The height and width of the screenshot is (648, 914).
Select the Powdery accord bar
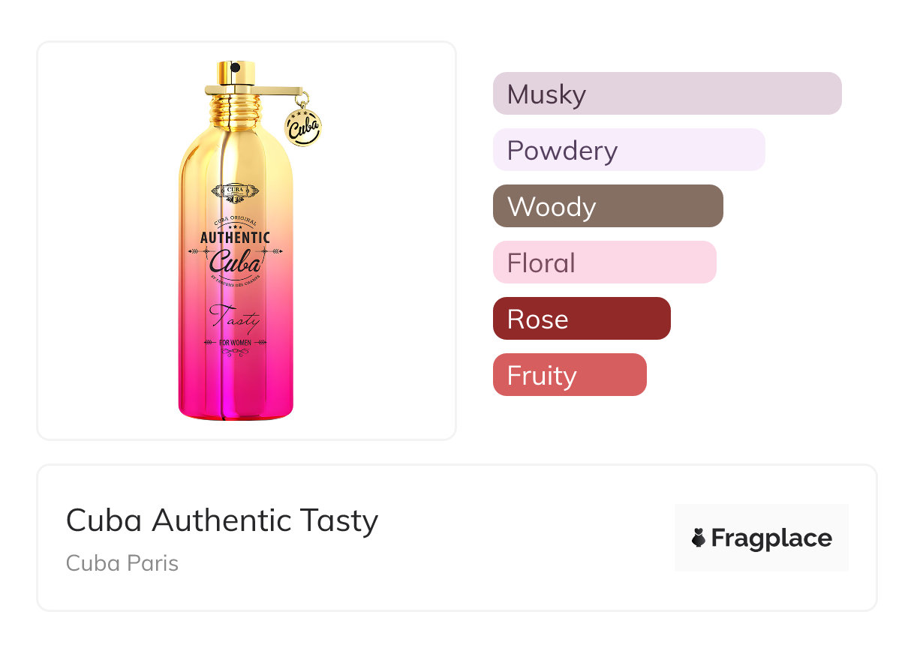point(629,150)
